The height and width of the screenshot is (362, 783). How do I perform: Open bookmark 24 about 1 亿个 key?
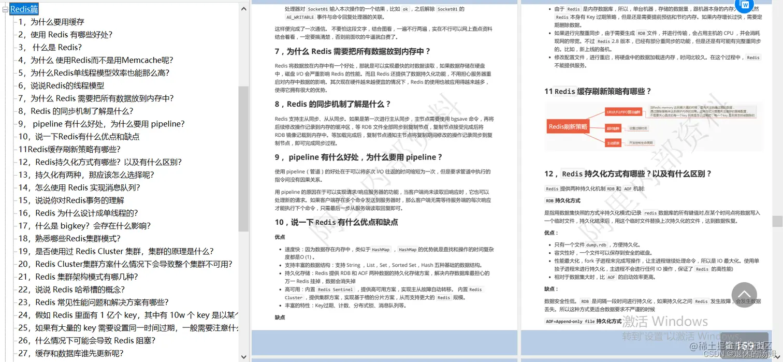coord(128,315)
